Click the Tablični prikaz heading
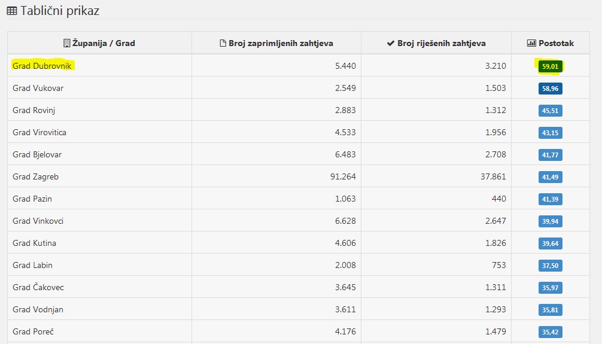The height and width of the screenshot is (344, 602). [x=60, y=11]
